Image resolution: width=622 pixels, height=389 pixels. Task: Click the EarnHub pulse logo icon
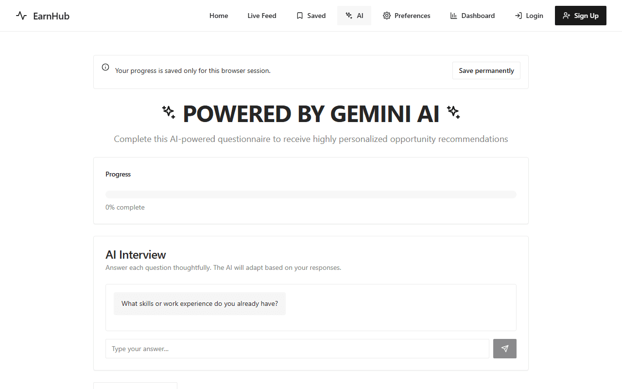[21, 16]
